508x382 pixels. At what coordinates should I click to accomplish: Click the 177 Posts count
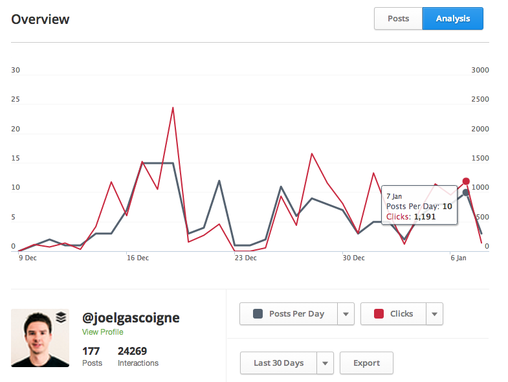point(92,351)
